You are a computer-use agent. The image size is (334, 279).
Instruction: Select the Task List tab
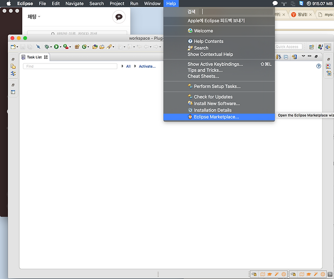tap(34, 57)
